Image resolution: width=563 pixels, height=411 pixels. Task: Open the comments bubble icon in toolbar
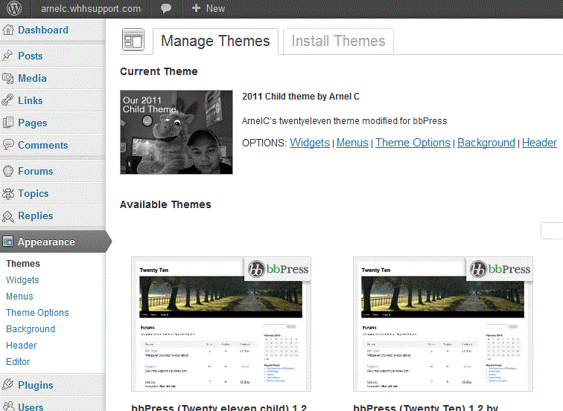pyautogui.click(x=165, y=9)
